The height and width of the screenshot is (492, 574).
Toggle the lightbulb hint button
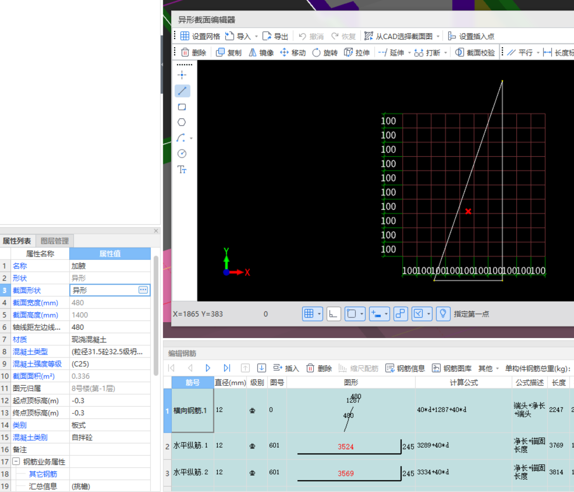point(443,314)
